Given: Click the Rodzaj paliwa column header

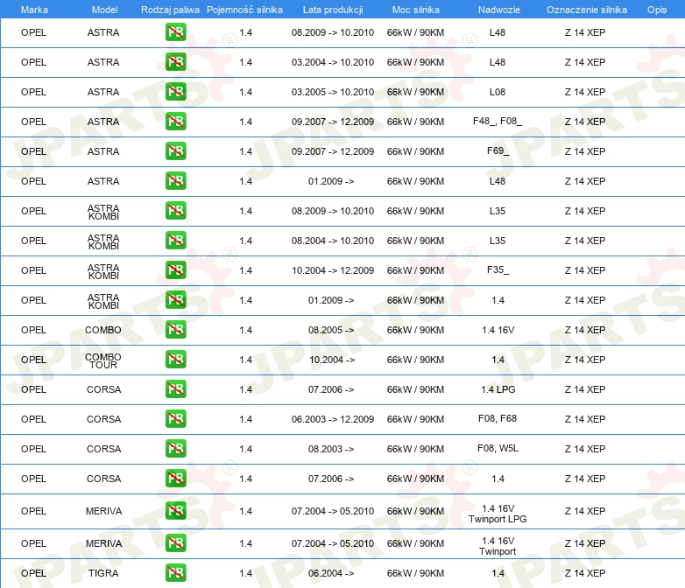Looking at the screenshot, I should coord(170,10).
